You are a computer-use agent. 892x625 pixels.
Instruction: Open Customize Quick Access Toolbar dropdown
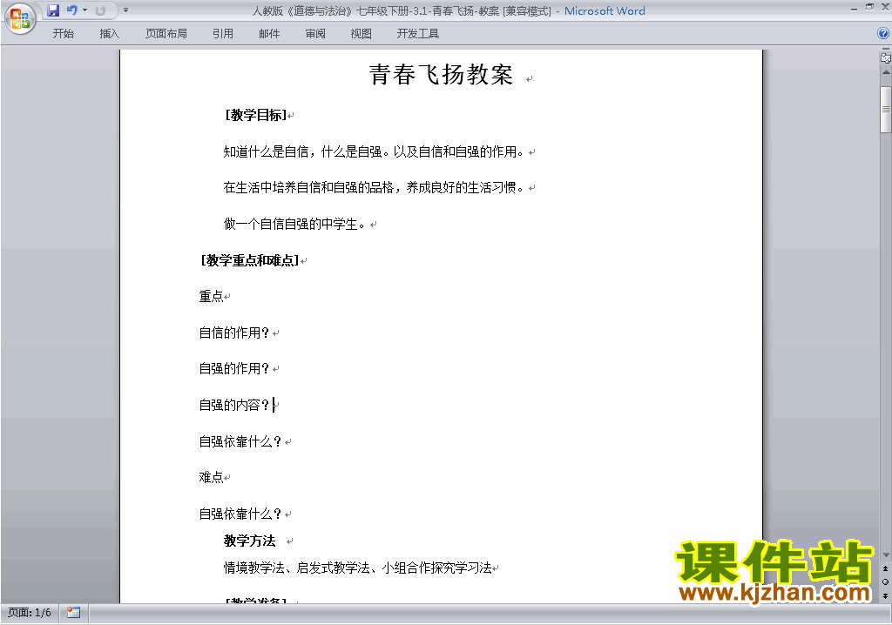tap(125, 10)
